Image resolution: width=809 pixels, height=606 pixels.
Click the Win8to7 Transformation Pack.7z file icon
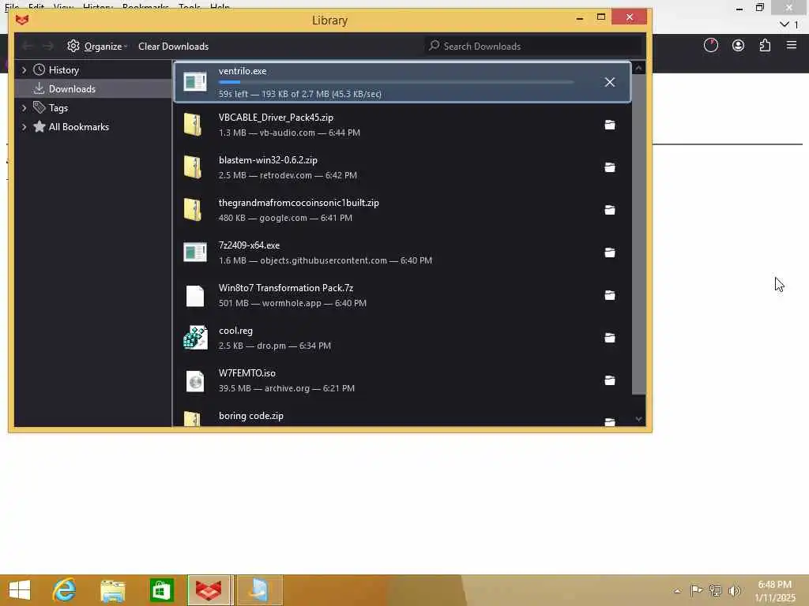point(195,296)
